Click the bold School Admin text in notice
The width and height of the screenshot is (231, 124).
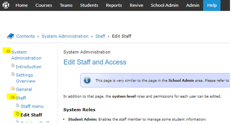point(181,80)
